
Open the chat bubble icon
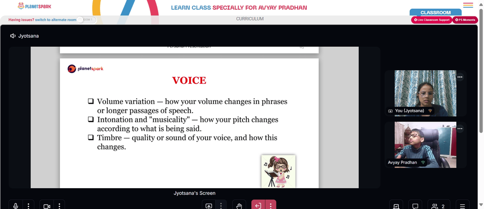[x=415, y=206]
